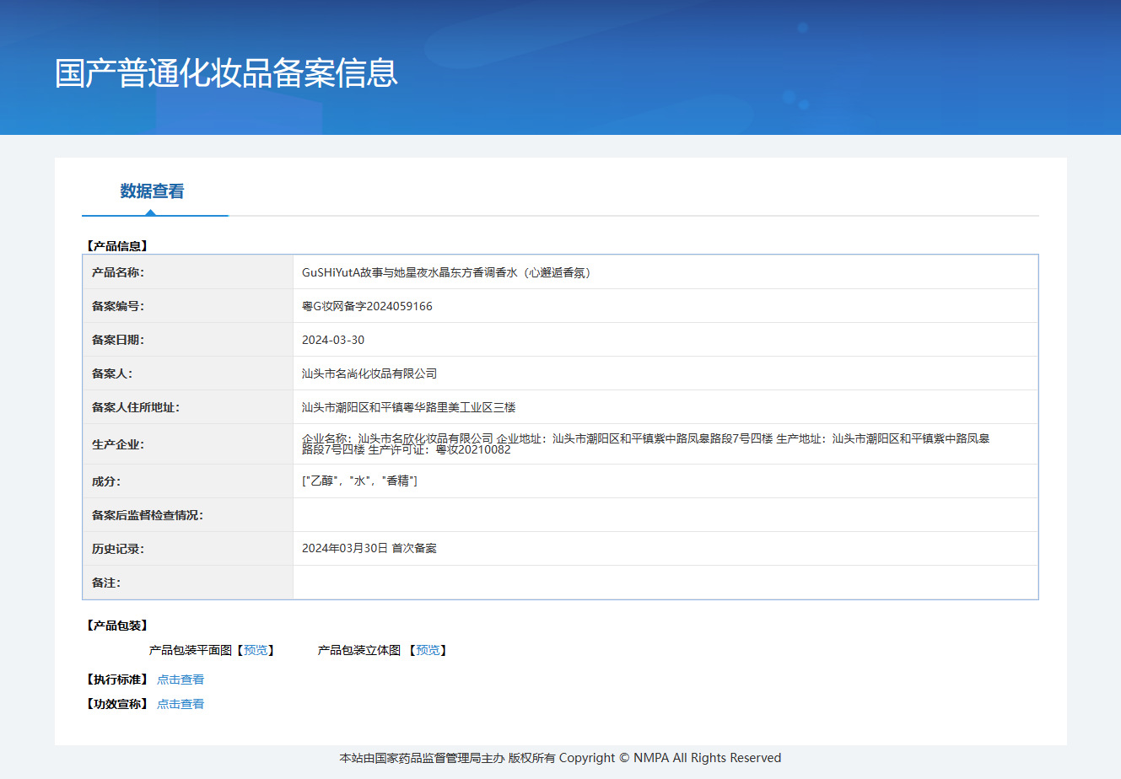Click the 国产普通化妆品备案信息 page title

pos(226,73)
